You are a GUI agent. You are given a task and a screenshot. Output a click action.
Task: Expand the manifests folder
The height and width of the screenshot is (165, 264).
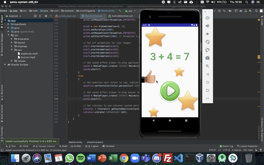point(9,24)
